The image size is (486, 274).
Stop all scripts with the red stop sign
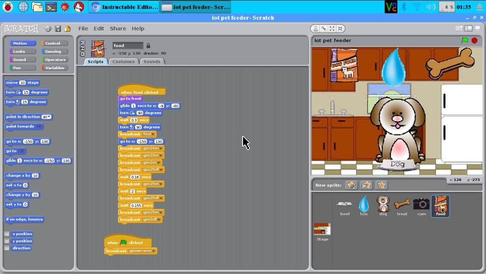(x=474, y=40)
